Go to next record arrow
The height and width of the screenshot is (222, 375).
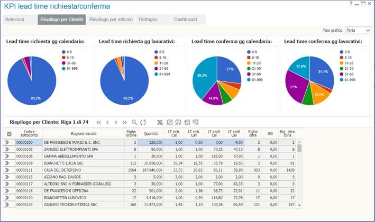coord(116,122)
